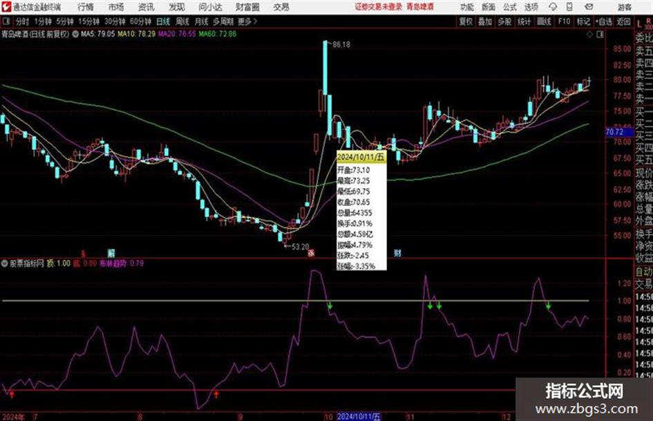Viewport: 653px width, 421px height.
Task: Open the 财富圈 menu
Action: pos(247,7)
